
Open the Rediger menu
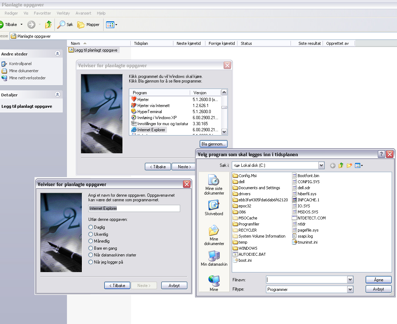coord(11,13)
